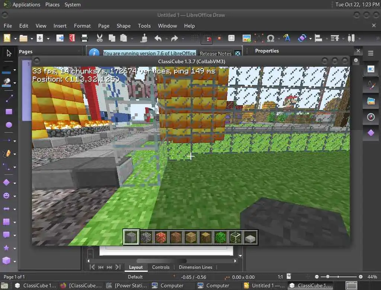Click the Open folder icon
Image resolution: width=381 pixels, height=290 pixels.
point(23,38)
